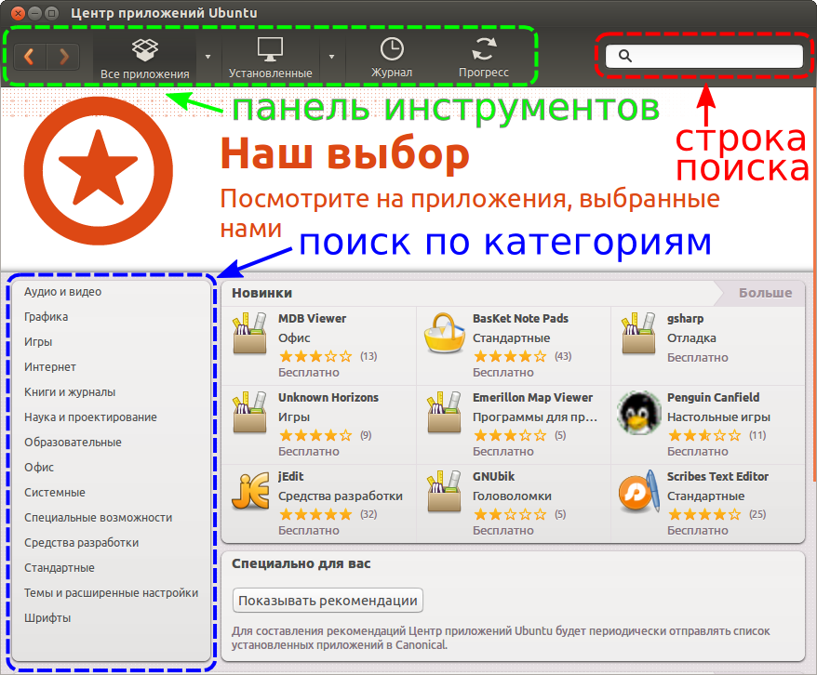Screen dimensions: 817x675
Task: Click the jEdit five-star rating
Action: (315, 515)
